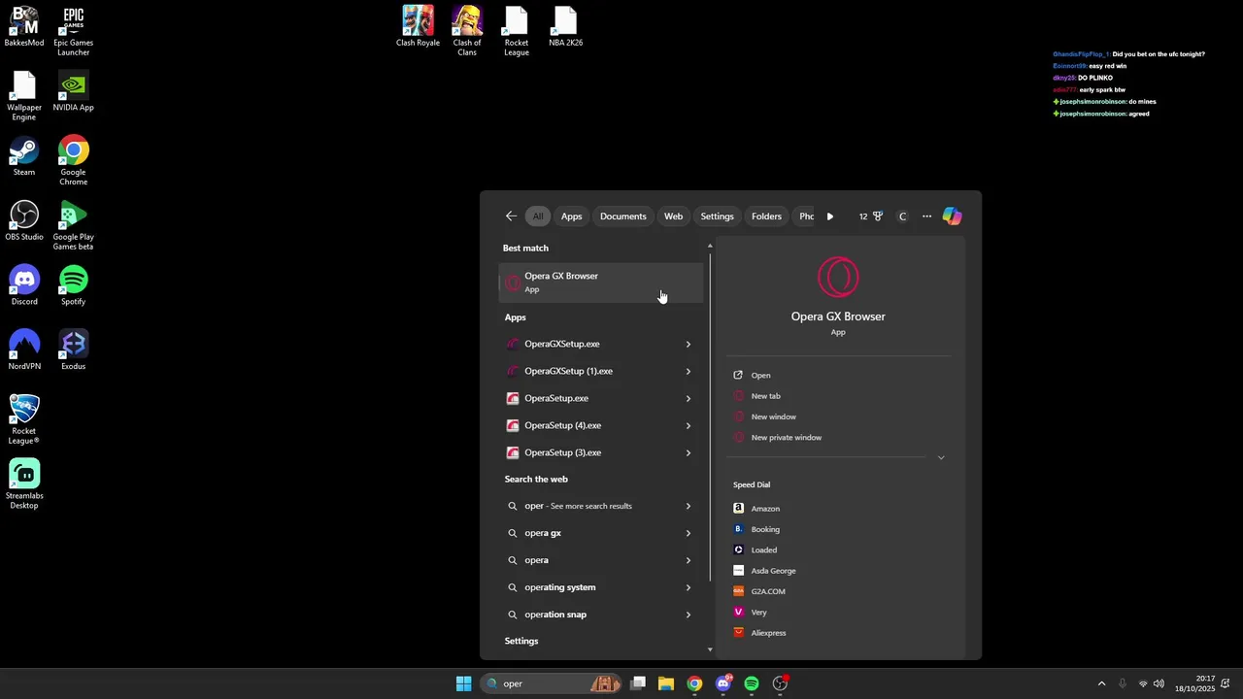The width and height of the screenshot is (1243, 699).
Task: Open Spotify from the taskbar
Action: [x=752, y=683]
